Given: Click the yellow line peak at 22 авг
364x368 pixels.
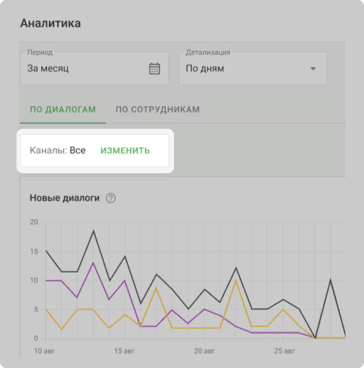Looking at the screenshot, I should [236, 280].
